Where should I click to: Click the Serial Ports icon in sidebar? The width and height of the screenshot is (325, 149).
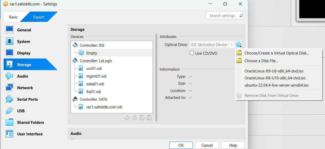[x=10, y=99]
